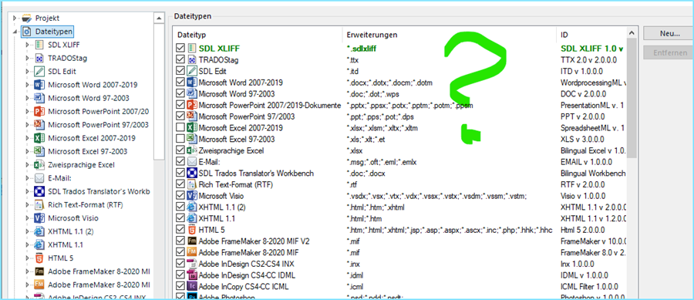The image size is (694, 300).
Task: Click the SDL XLIFF icon in the list
Action: click(192, 48)
